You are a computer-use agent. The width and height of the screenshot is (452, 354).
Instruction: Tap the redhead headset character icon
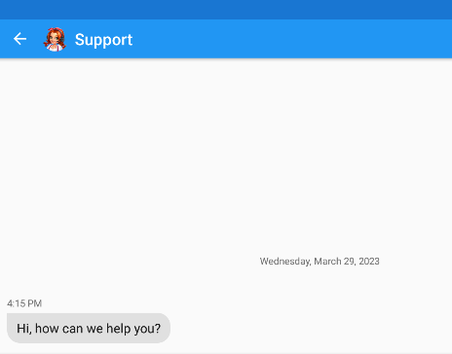(x=55, y=40)
